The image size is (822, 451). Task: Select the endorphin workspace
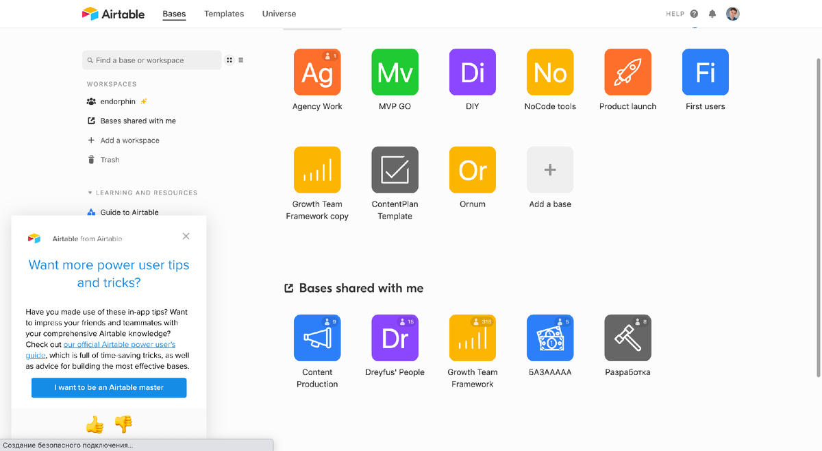(x=118, y=101)
